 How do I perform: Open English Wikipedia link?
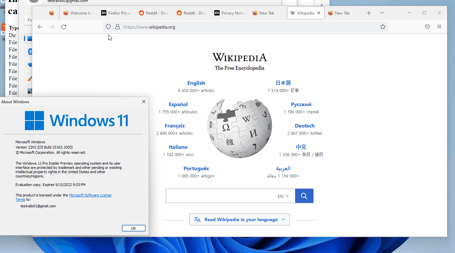click(196, 83)
